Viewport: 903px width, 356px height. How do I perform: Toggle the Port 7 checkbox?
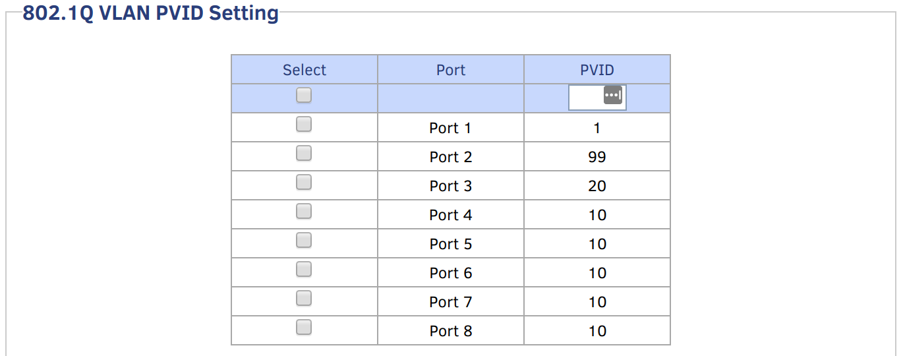[304, 299]
